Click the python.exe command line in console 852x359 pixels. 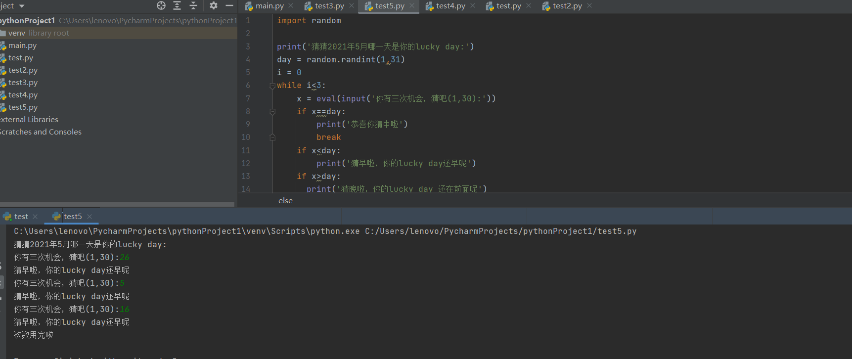click(325, 231)
